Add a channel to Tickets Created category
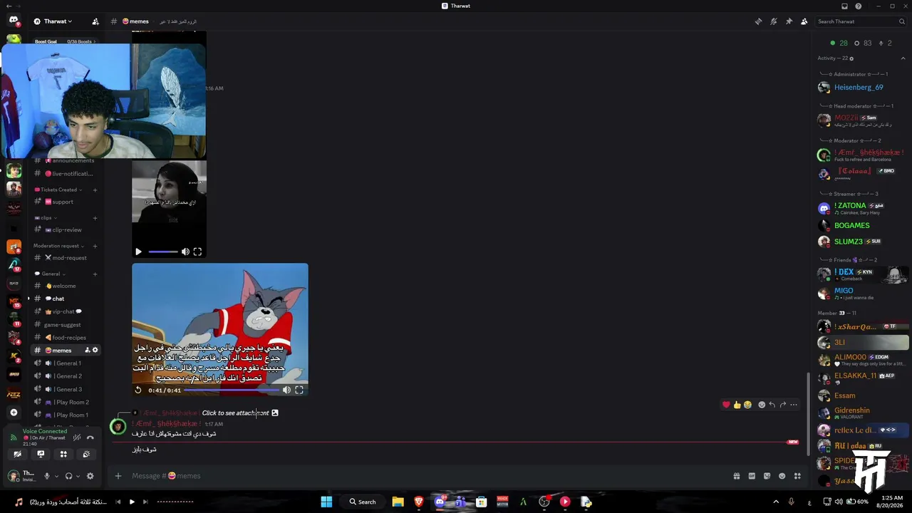This screenshot has width=912, height=513. click(x=95, y=190)
